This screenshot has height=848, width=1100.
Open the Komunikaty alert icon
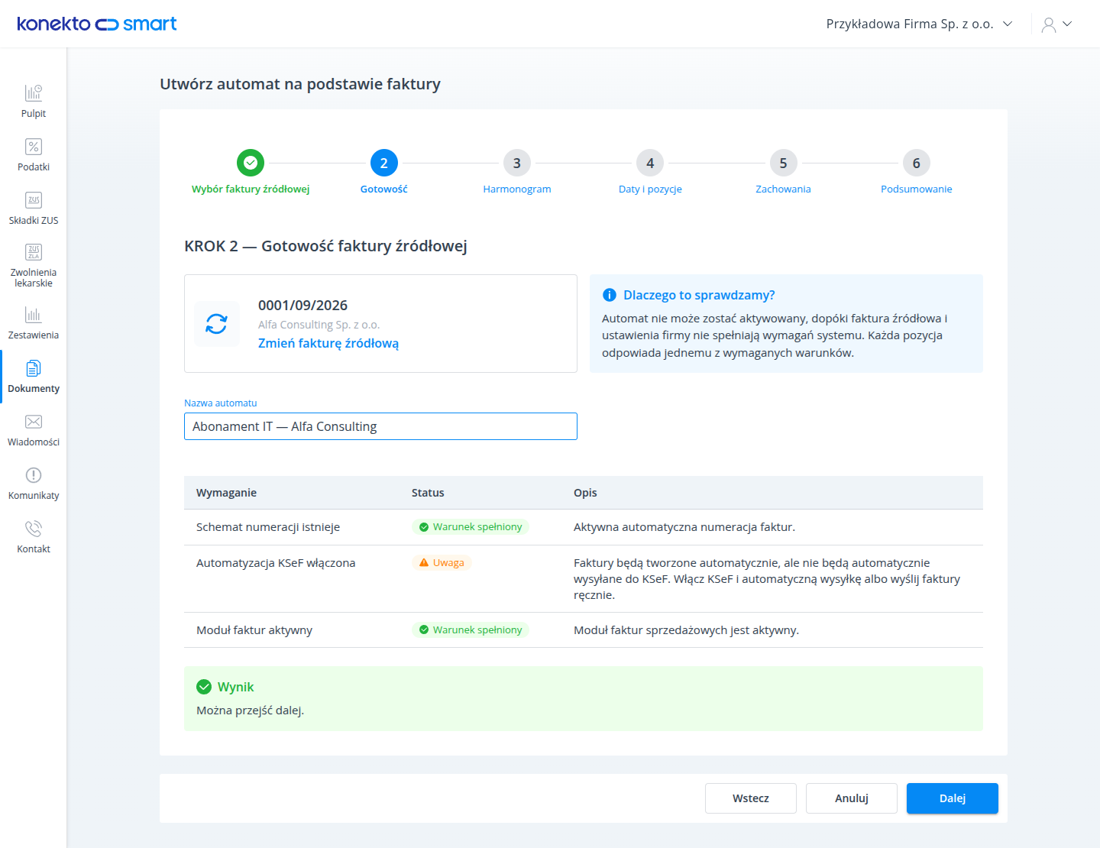click(34, 475)
